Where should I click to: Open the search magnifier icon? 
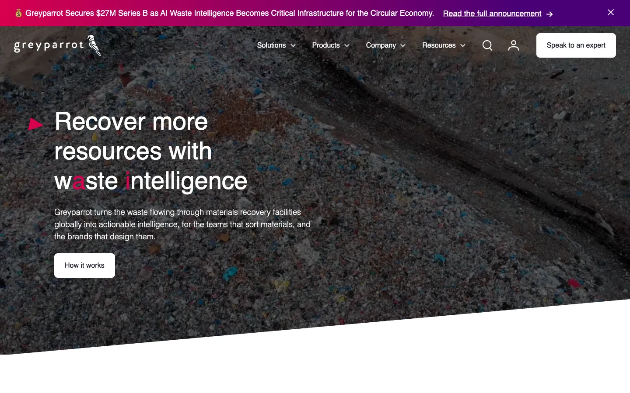point(487,45)
